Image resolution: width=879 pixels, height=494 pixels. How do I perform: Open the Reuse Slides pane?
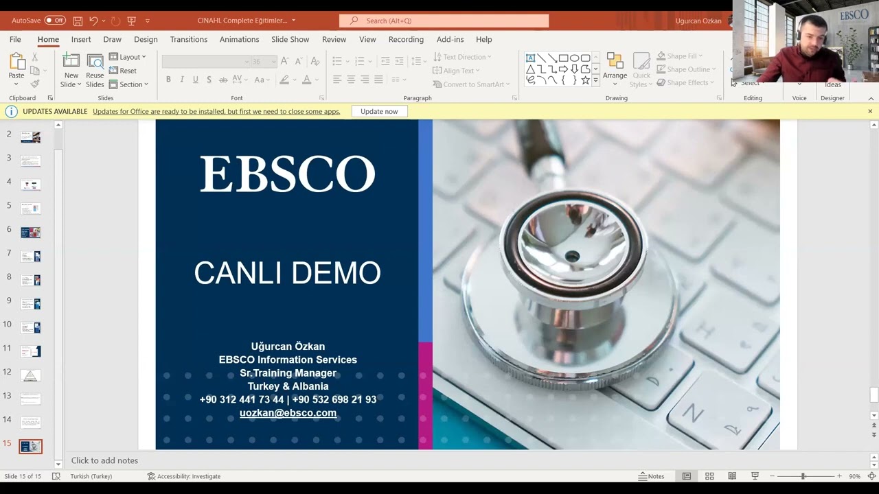click(95, 70)
